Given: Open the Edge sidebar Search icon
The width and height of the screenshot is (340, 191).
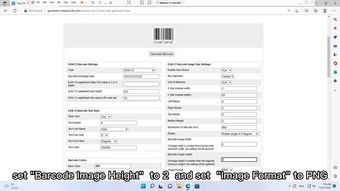Looking at the screenshot, I should pos(335,20).
